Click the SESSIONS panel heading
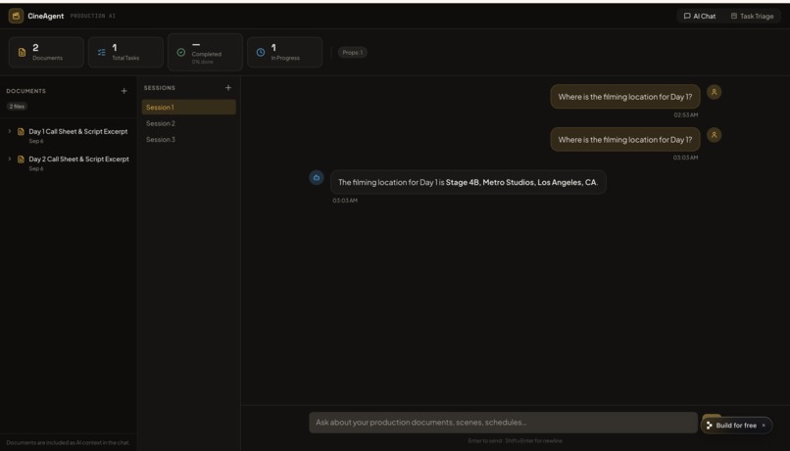 pyautogui.click(x=160, y=87)
